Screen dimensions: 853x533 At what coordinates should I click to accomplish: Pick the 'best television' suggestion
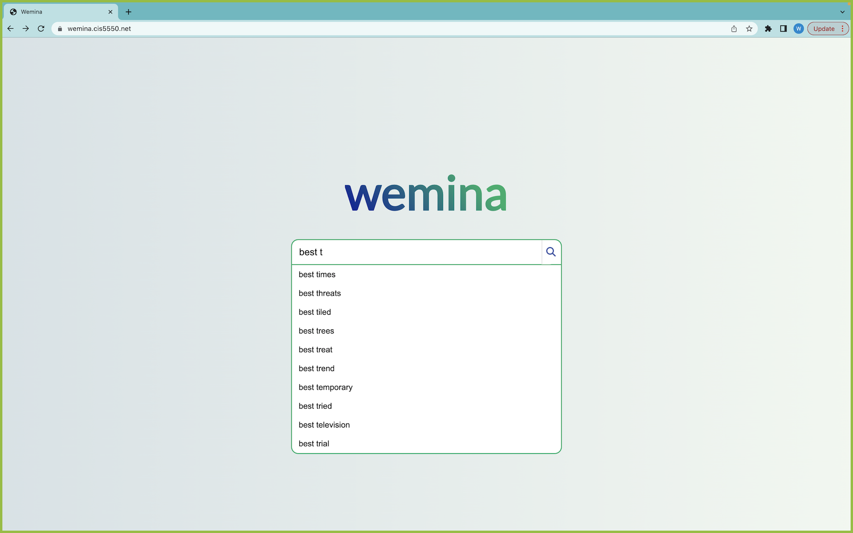pos(426,425)
